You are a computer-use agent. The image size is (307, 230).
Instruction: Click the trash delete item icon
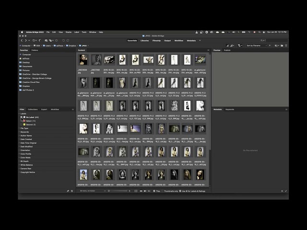click(x=286, y=46)
